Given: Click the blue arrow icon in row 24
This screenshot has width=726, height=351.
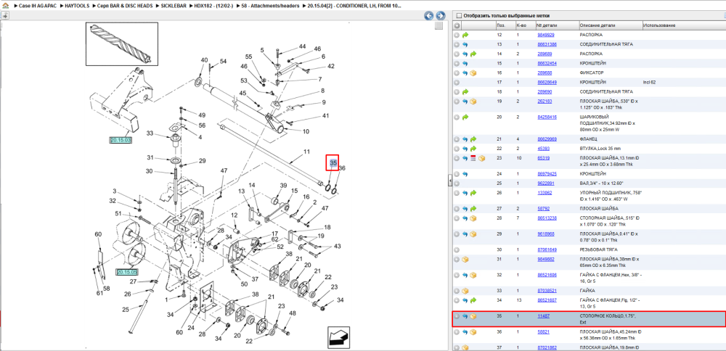Looking at the screenshot, I should point(465,174).
